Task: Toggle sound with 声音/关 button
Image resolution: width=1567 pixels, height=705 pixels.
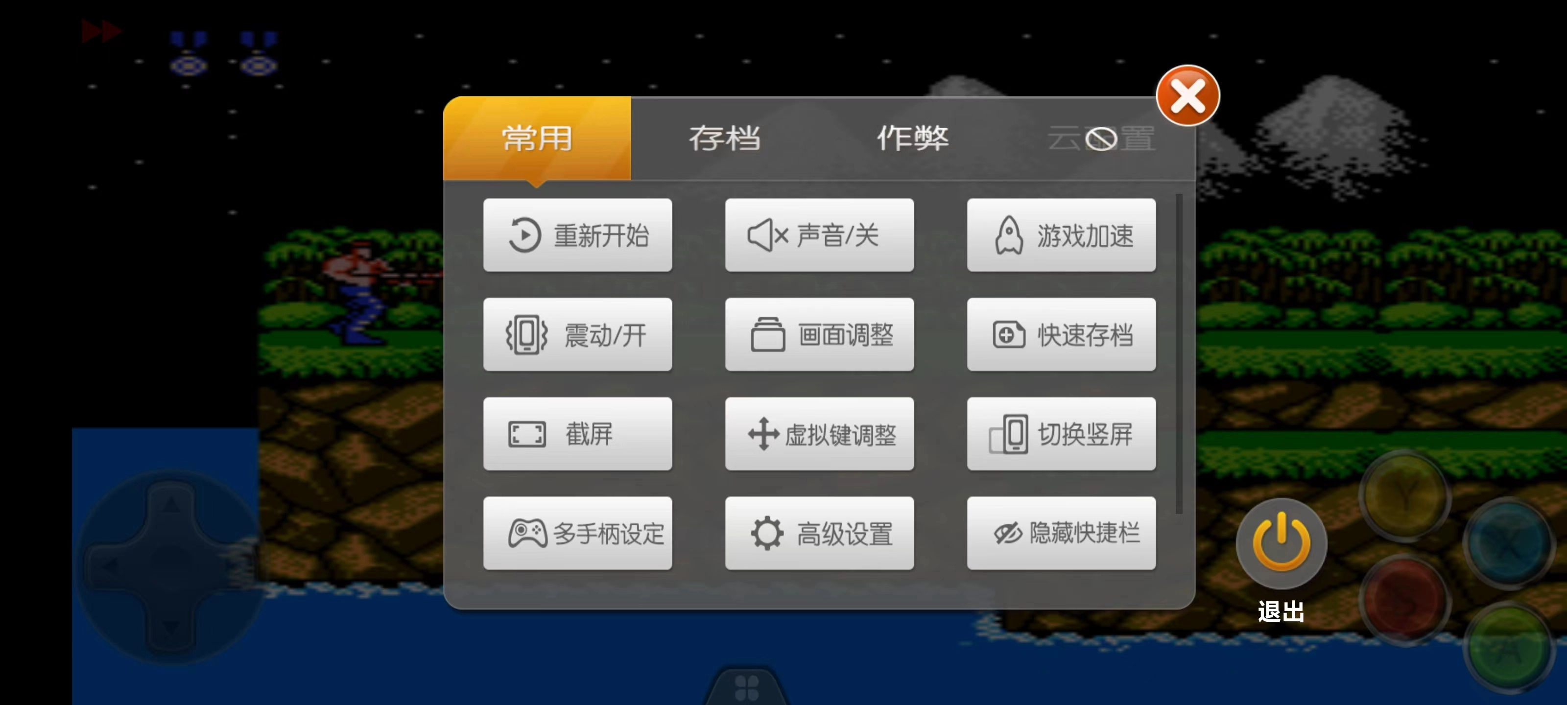Action: pyautogui.click(x=819, y=235)
